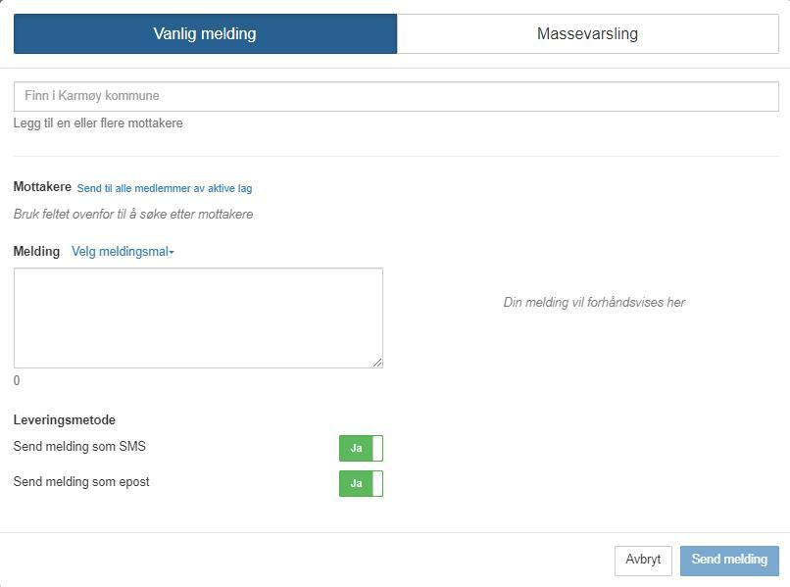Click the Bruk feltet ovenfor italic hint text

tap(133, 215)
